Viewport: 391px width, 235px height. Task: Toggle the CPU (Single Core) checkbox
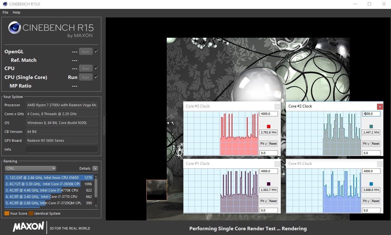tap(96, 77)
